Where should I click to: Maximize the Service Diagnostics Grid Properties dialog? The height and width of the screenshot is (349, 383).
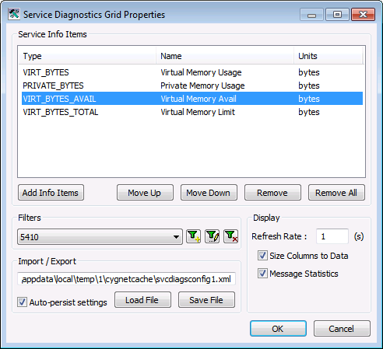pyautogui.click(x=337, y=15)
